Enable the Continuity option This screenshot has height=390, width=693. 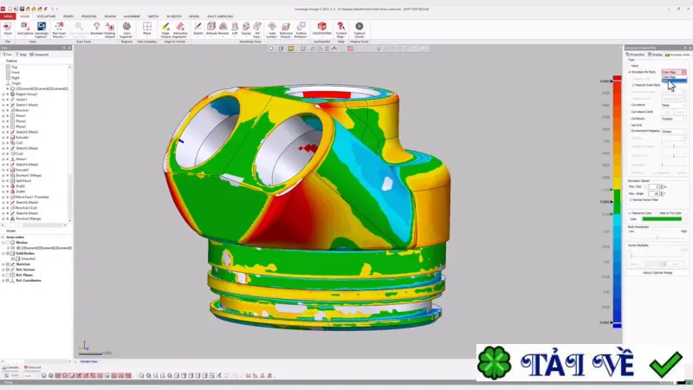pos(630,119)
